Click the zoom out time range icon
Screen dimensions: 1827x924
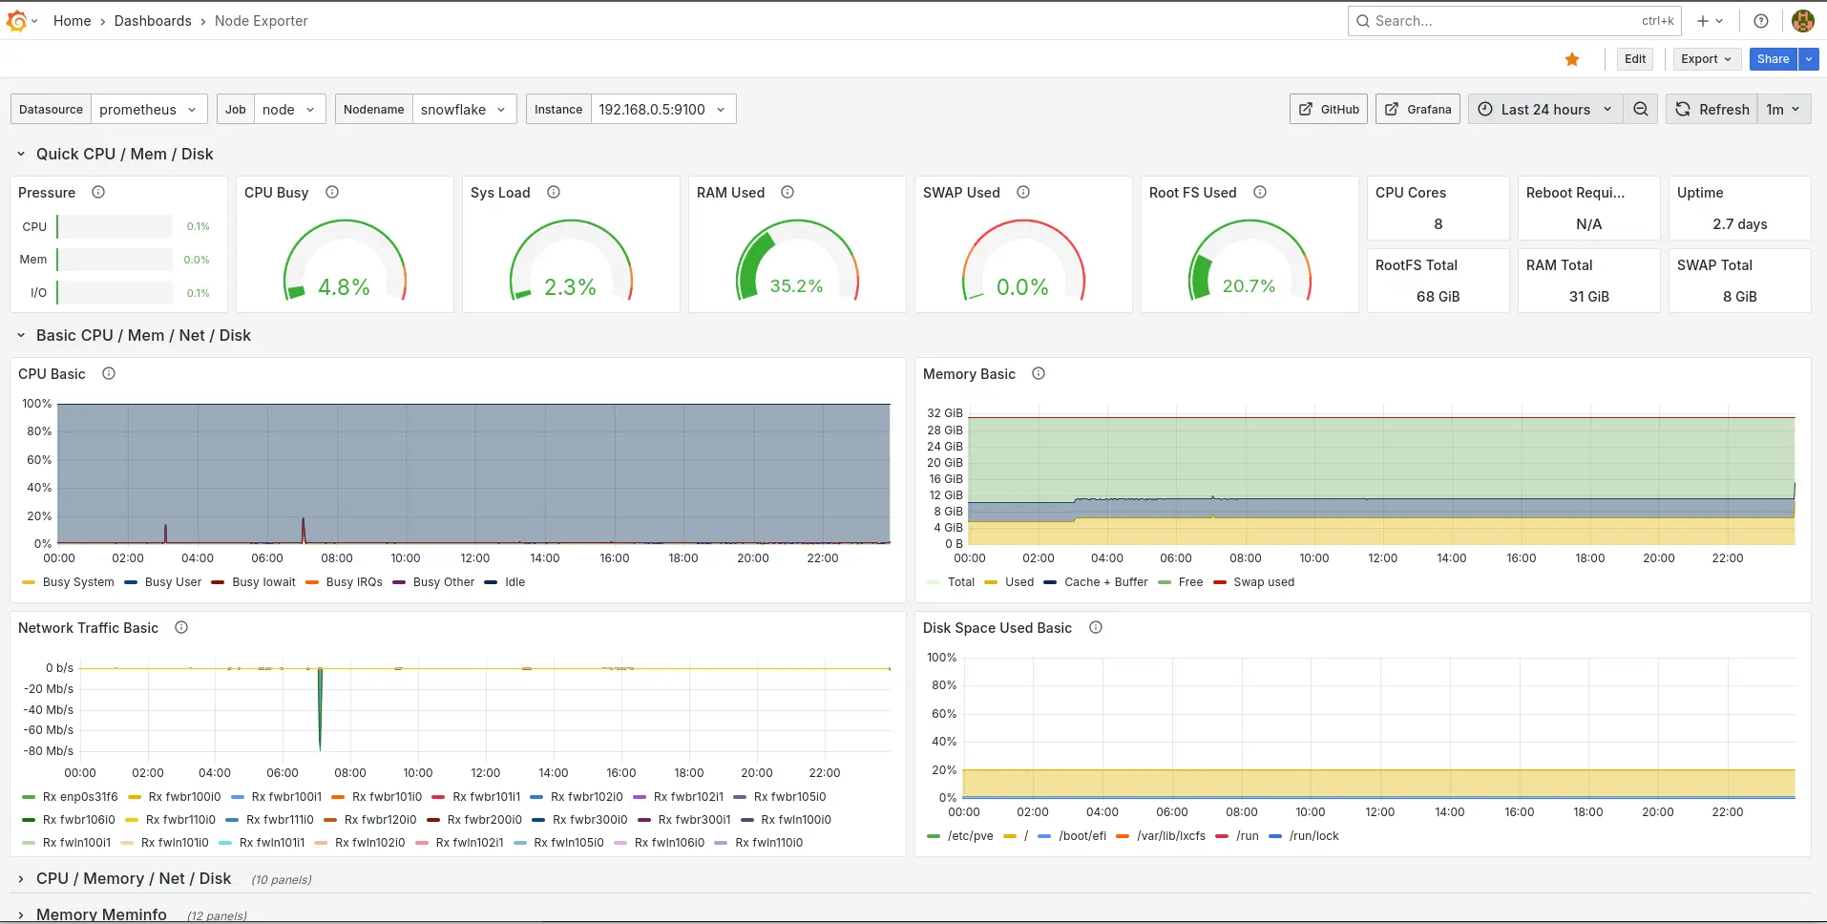tap(1640, 110)
